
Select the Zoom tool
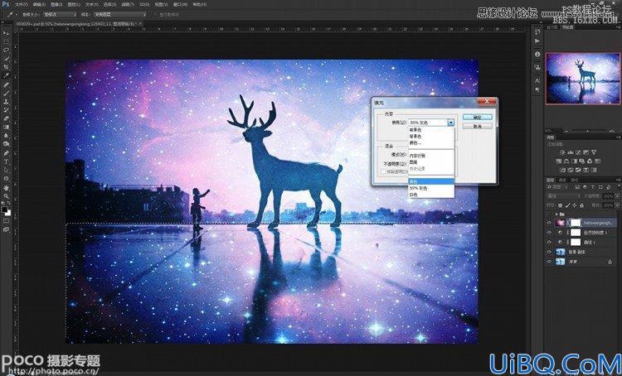[7, 195]
